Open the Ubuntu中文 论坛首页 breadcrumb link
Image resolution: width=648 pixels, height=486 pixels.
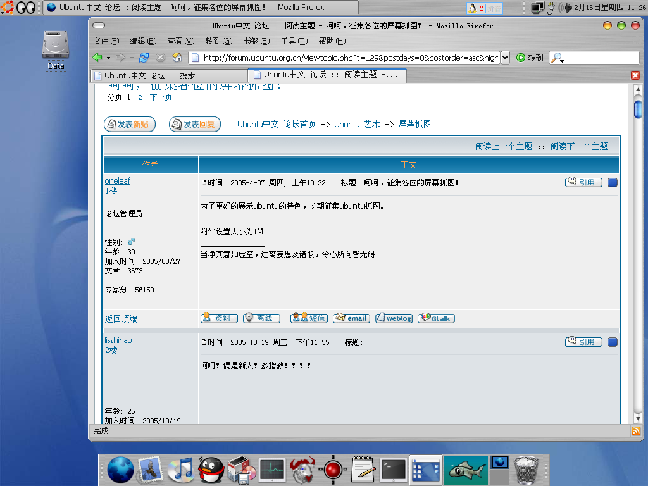(x=277, y=125)
